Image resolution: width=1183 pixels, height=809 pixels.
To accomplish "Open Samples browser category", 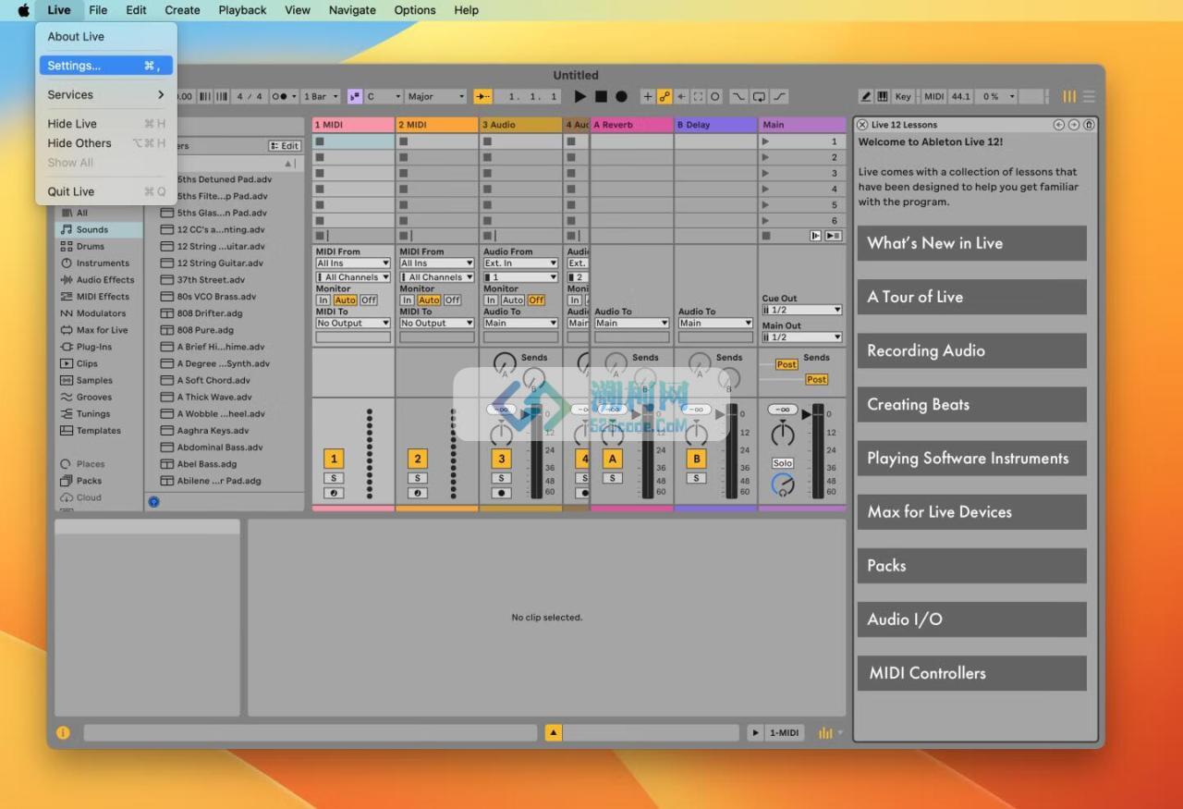I will tap(94, 380).
